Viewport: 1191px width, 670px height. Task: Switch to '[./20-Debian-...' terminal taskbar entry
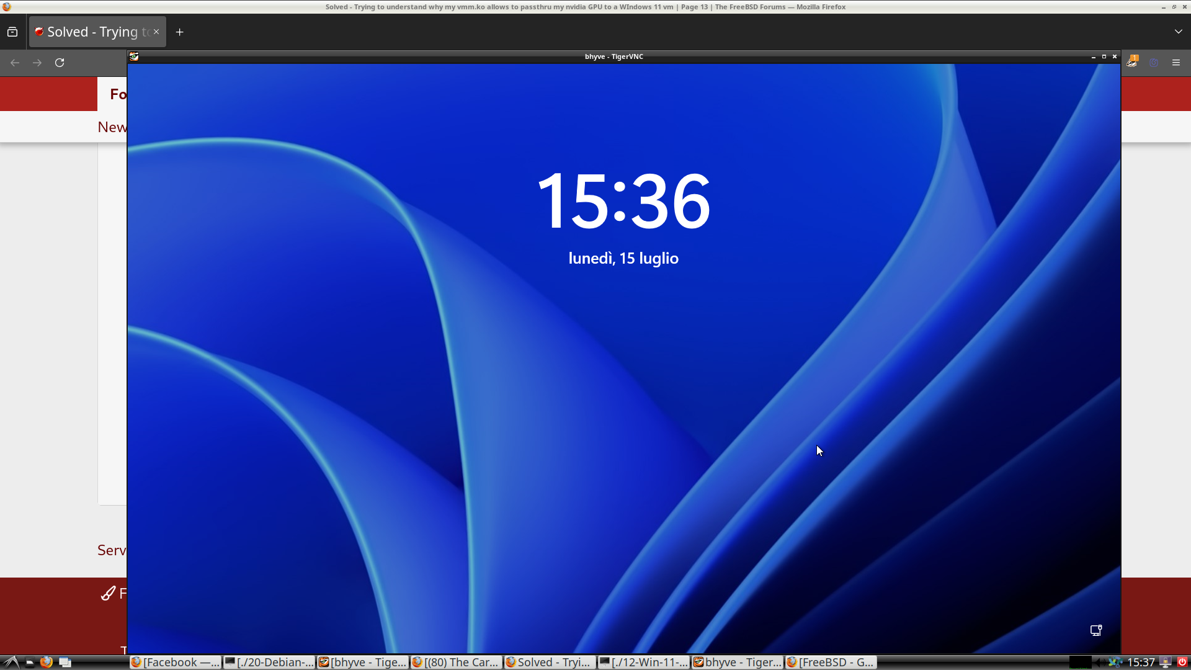(269, 663)
